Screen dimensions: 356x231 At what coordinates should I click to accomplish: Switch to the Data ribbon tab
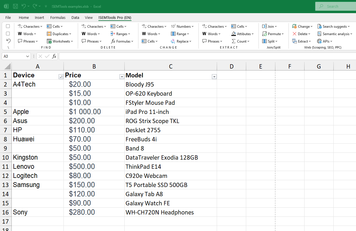click(75, 17)
